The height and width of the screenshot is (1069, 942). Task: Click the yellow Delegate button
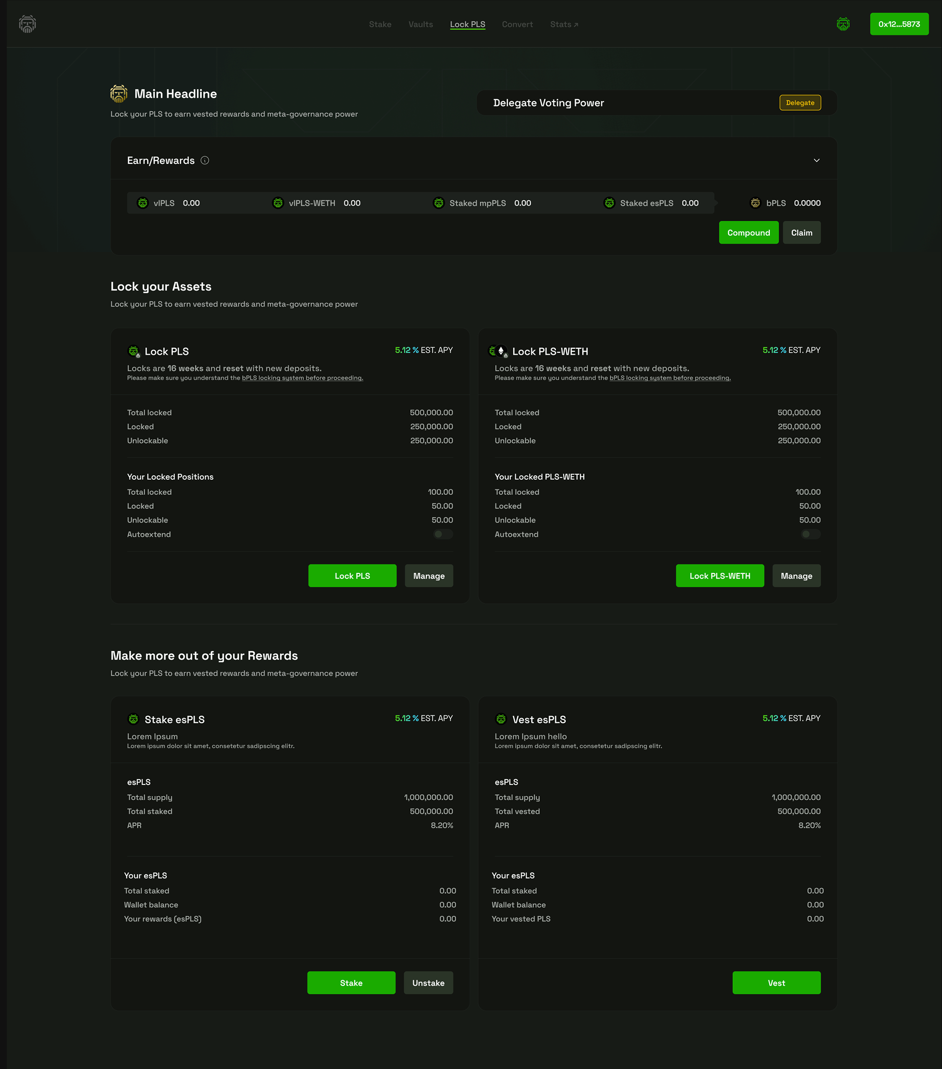click(800, 103)
